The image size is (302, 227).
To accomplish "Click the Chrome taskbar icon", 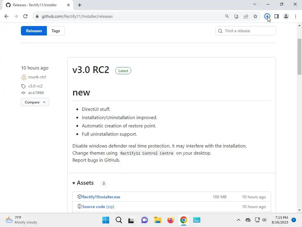I will 184,220.
